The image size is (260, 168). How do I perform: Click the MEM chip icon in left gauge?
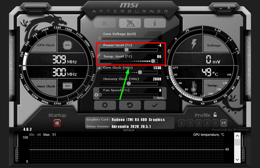(x=67, y=86)
